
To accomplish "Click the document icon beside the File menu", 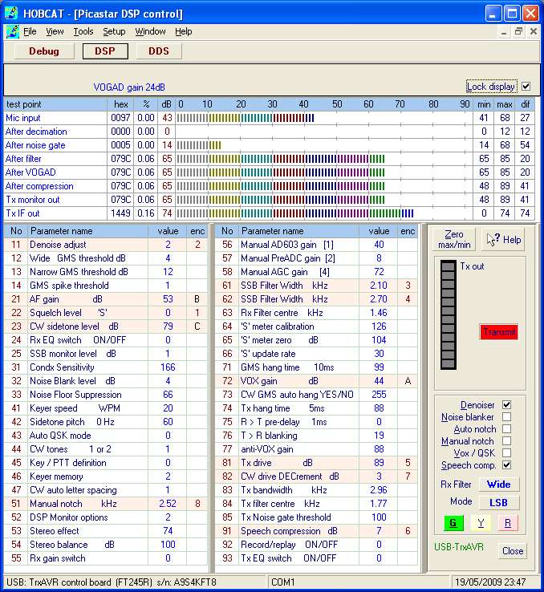I will (x=12, y=32).
